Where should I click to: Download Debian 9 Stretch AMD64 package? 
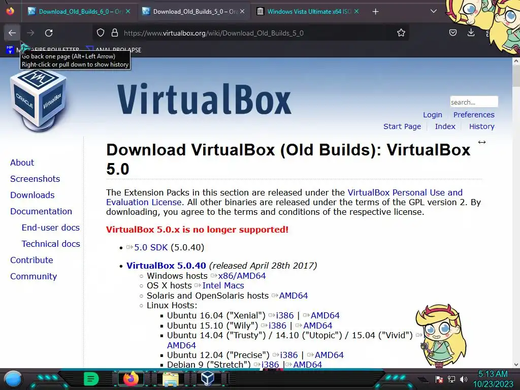[307, 365]
